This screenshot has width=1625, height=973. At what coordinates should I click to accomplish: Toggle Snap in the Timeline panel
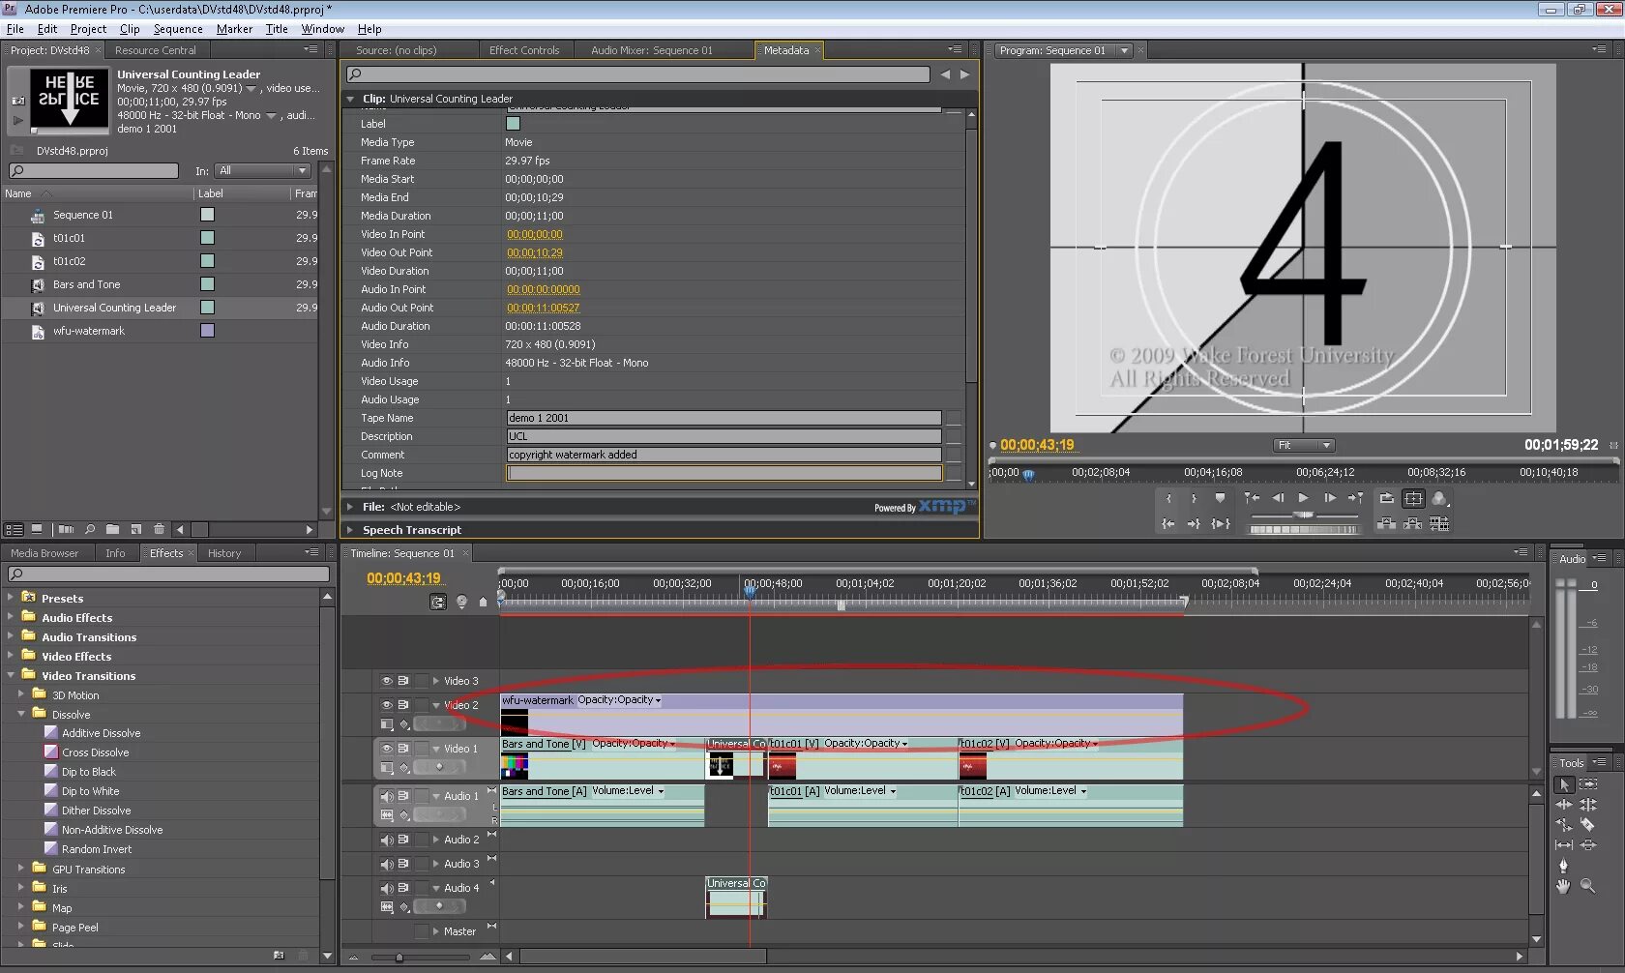438,602
